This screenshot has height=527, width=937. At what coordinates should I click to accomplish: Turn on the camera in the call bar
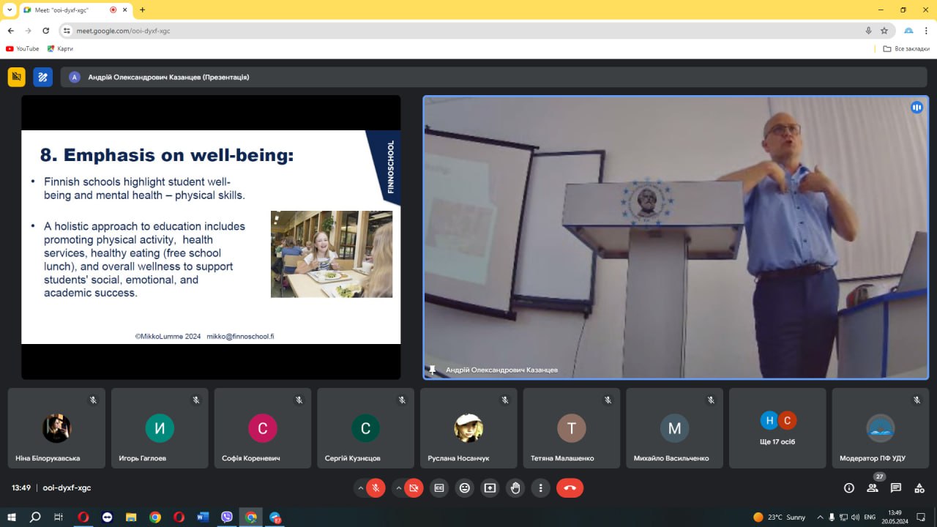pyautogui.click(x=414, y=487)
